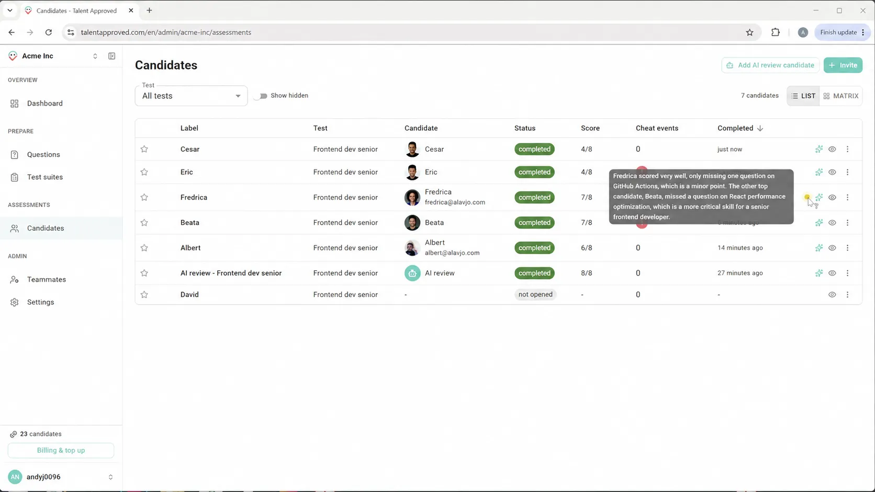
Task: Click the AI sparkle icon in Beata's row
Action: point(819,223)
